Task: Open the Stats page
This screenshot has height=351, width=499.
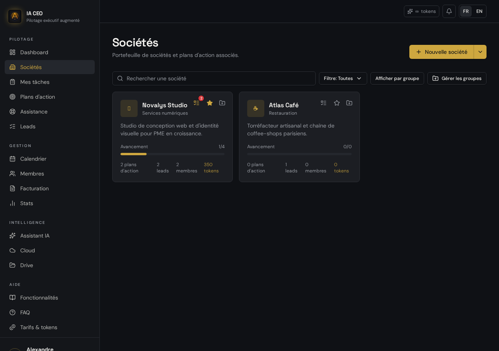Action: (50, 203)
